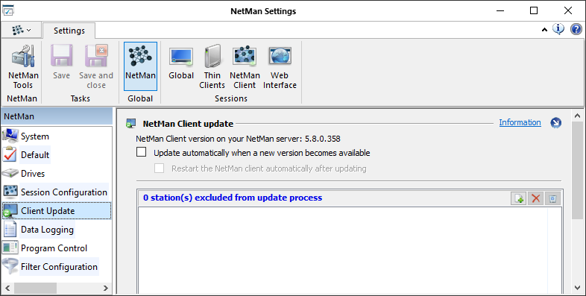Open NetMan Tools in the ribbon
586x296 pixels.
pos(23,67)
